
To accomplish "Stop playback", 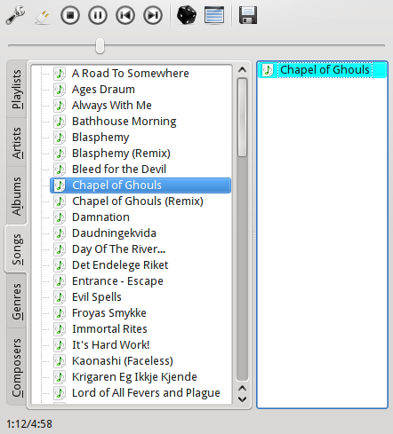I will [x=70, y=15].
